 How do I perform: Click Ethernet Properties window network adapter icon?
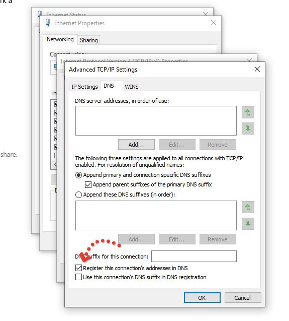click(48, 23)
